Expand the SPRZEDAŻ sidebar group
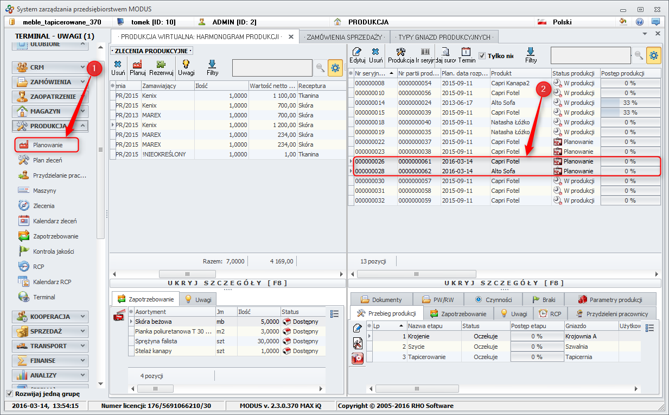This screenshot has width=669, height=415. point(50,331)
